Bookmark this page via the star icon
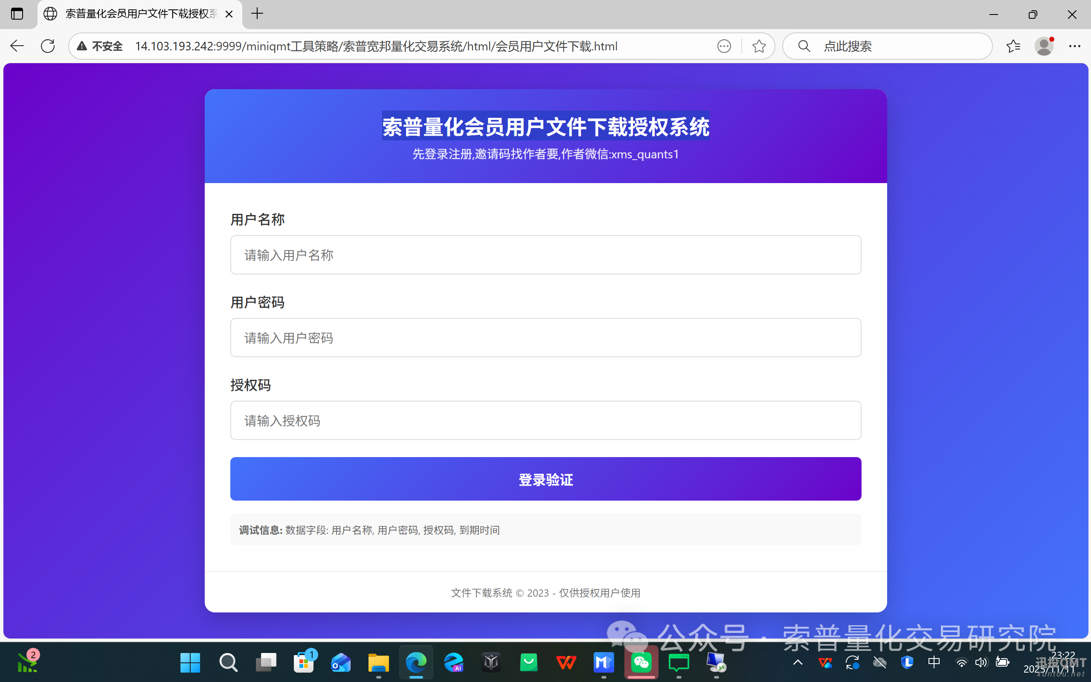The height and width of the screenshot is (682, 1091). pyautogui.click(x=759, y=46)
